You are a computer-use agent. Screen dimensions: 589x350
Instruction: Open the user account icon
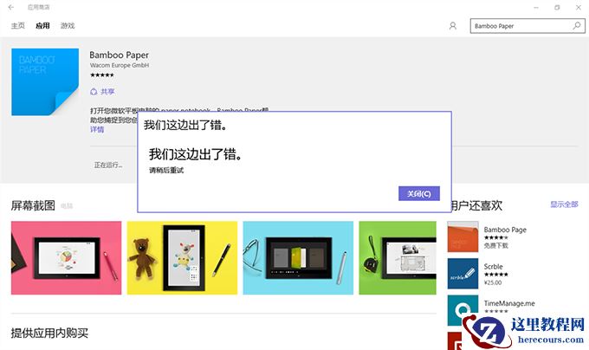[453, 26]
